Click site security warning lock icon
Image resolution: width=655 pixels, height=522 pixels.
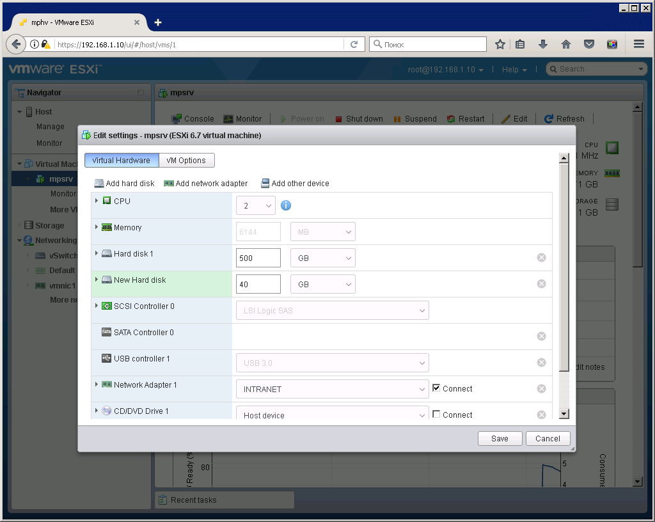46,44
